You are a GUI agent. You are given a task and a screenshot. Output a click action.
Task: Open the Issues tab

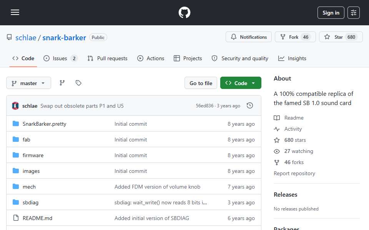coord(60,58)
